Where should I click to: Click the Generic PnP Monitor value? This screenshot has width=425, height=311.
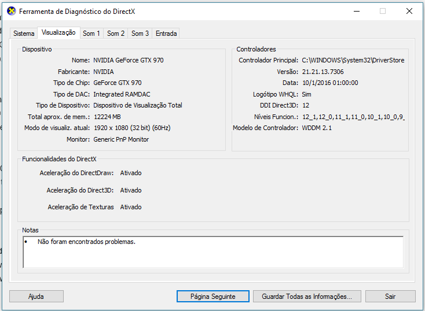tap(121, 139)
